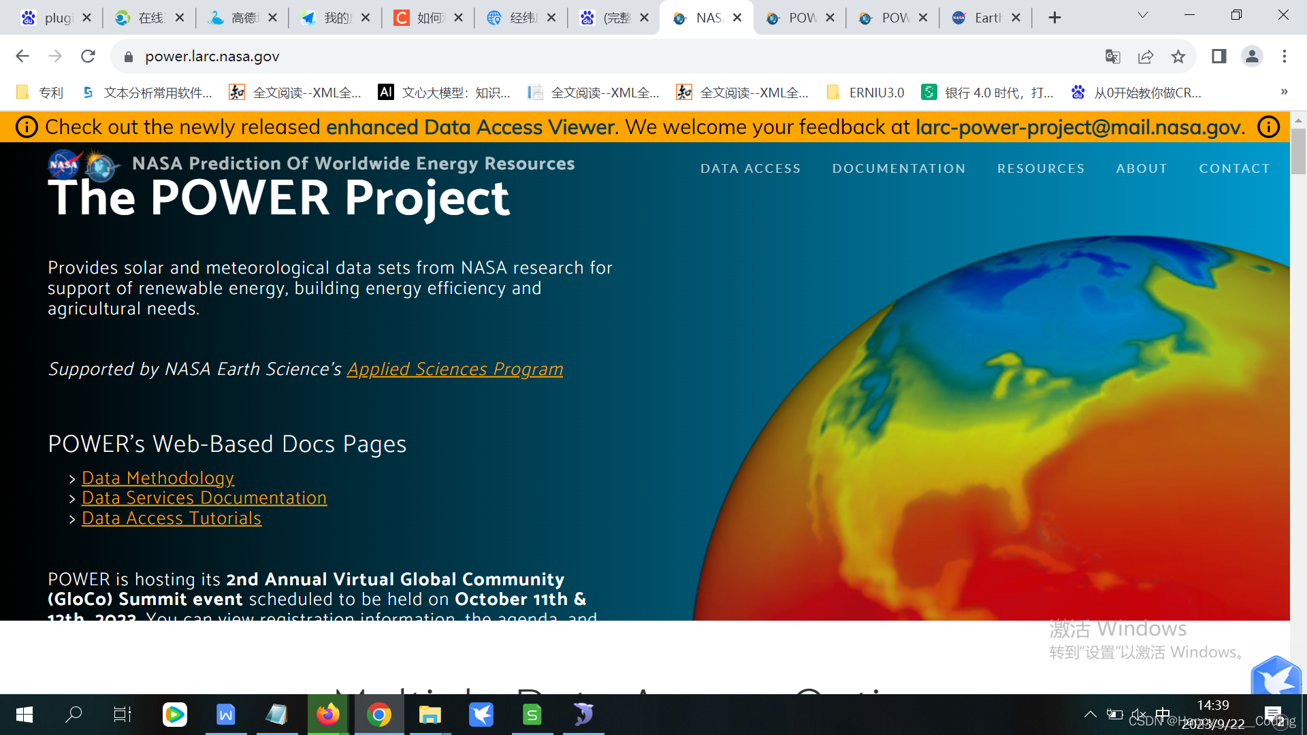Open the '专利' bookmark folder
The height and width of the screenshot is (735, 1307).
pyautogui.click(x=39, y=93)
